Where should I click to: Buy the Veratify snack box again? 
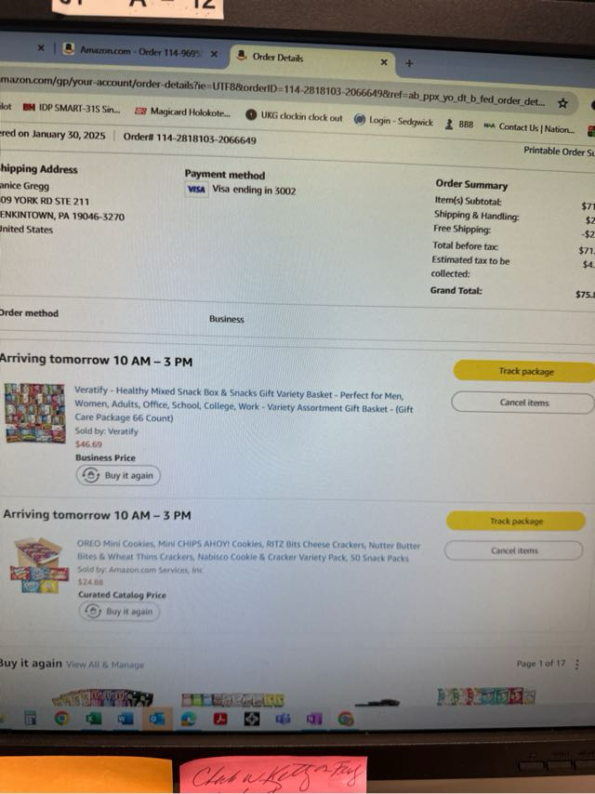coord(118,475)
